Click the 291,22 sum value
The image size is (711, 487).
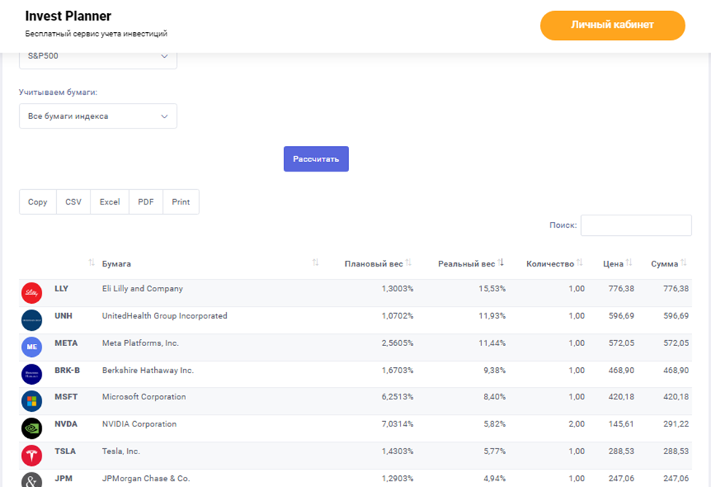pyautogui.click(x=676, y=423)
